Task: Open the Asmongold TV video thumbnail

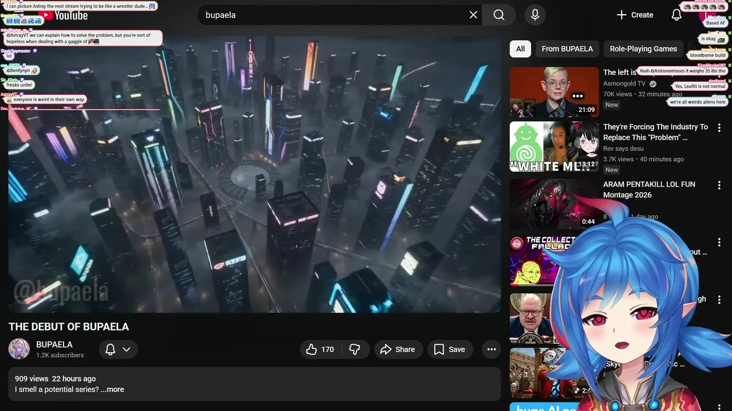Action: 554,92
